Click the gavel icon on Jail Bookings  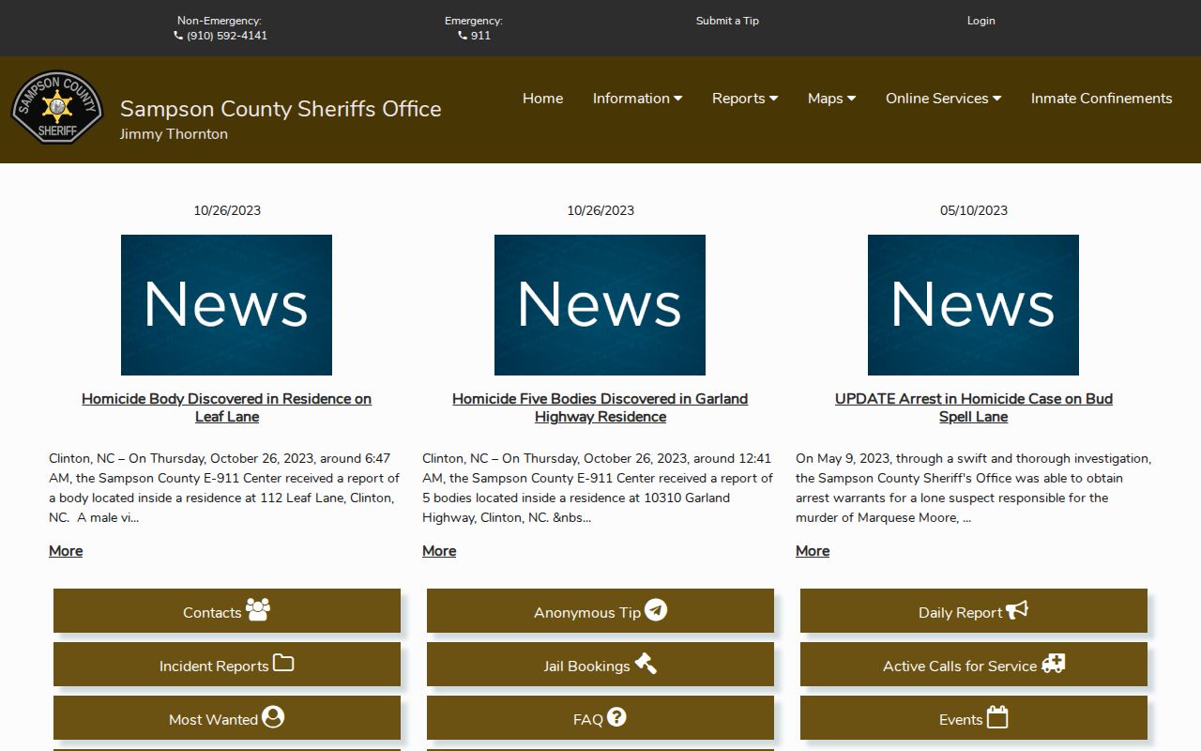[x=646, y=663]
